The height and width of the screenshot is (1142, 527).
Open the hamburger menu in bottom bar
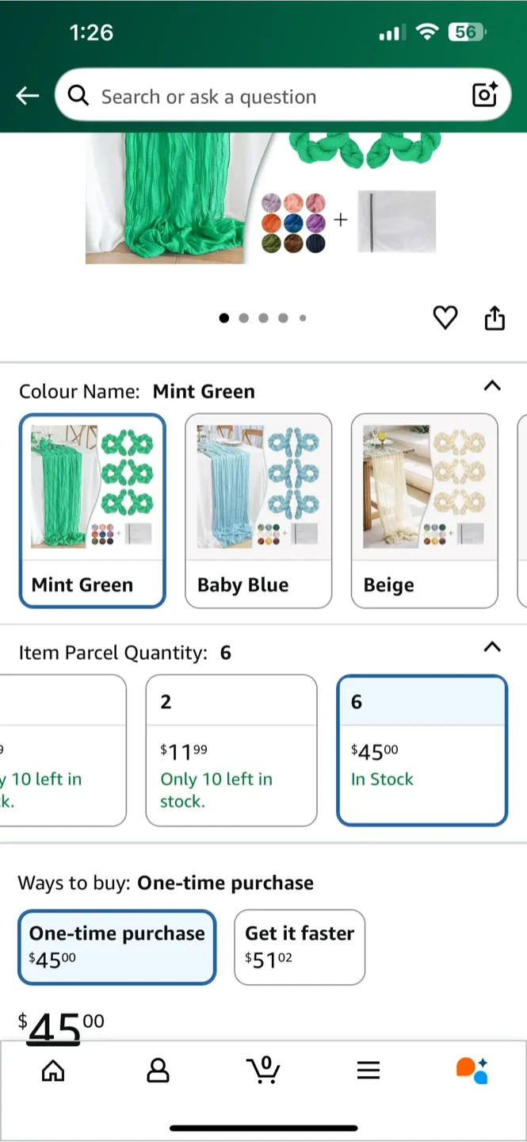tap(369, 1070)
